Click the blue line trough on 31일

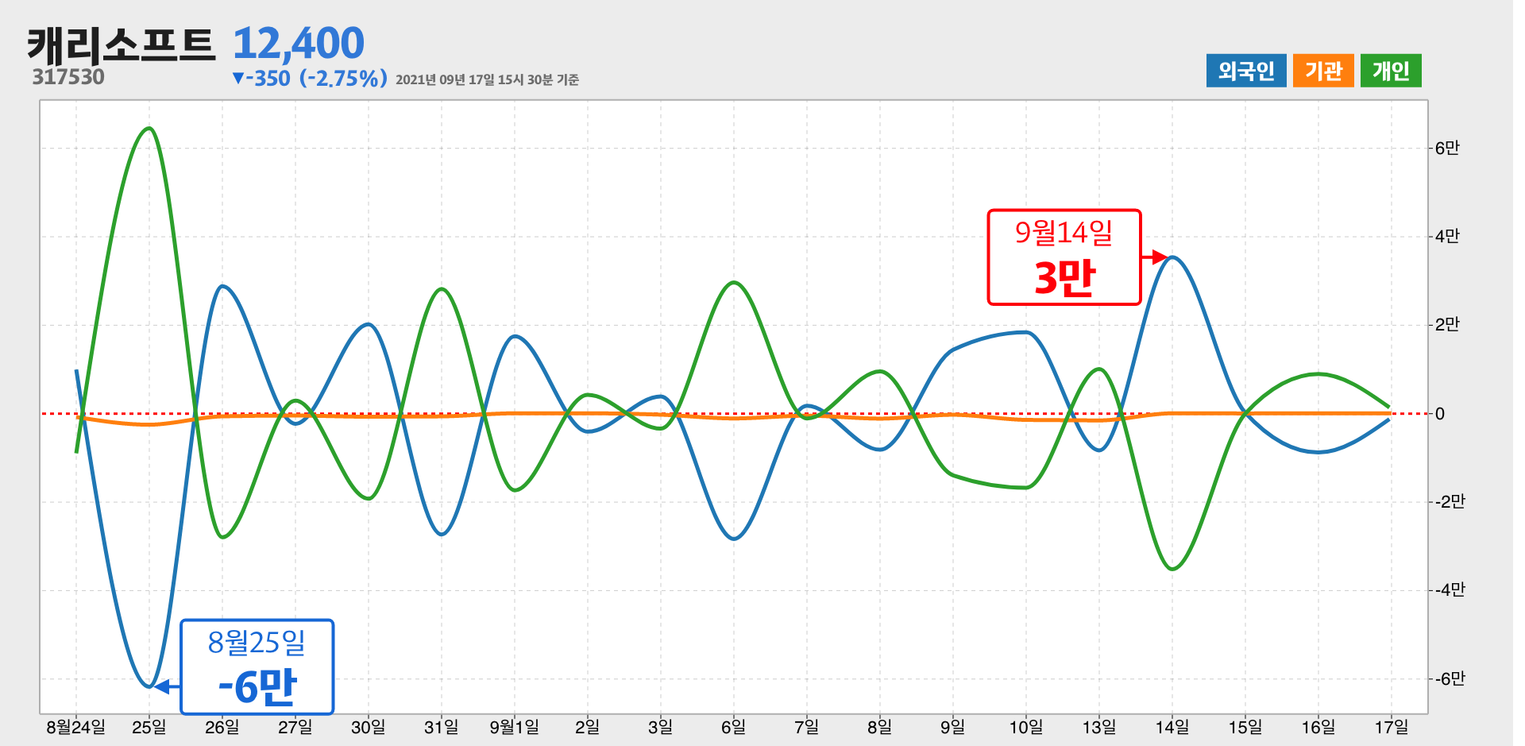coord(442,534)
